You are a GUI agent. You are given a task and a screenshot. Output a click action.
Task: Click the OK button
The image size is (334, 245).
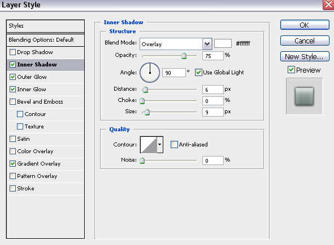point(305,25)
